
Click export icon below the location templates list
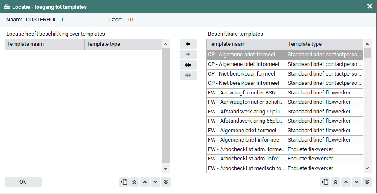(124, 182)
